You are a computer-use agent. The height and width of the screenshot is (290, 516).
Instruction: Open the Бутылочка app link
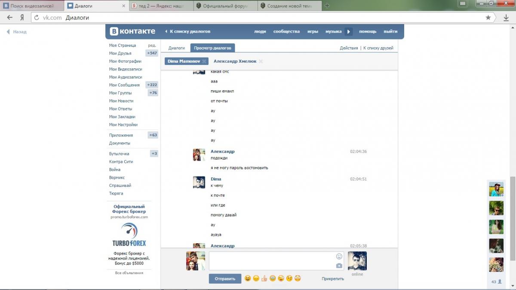[x=119, y=154]
